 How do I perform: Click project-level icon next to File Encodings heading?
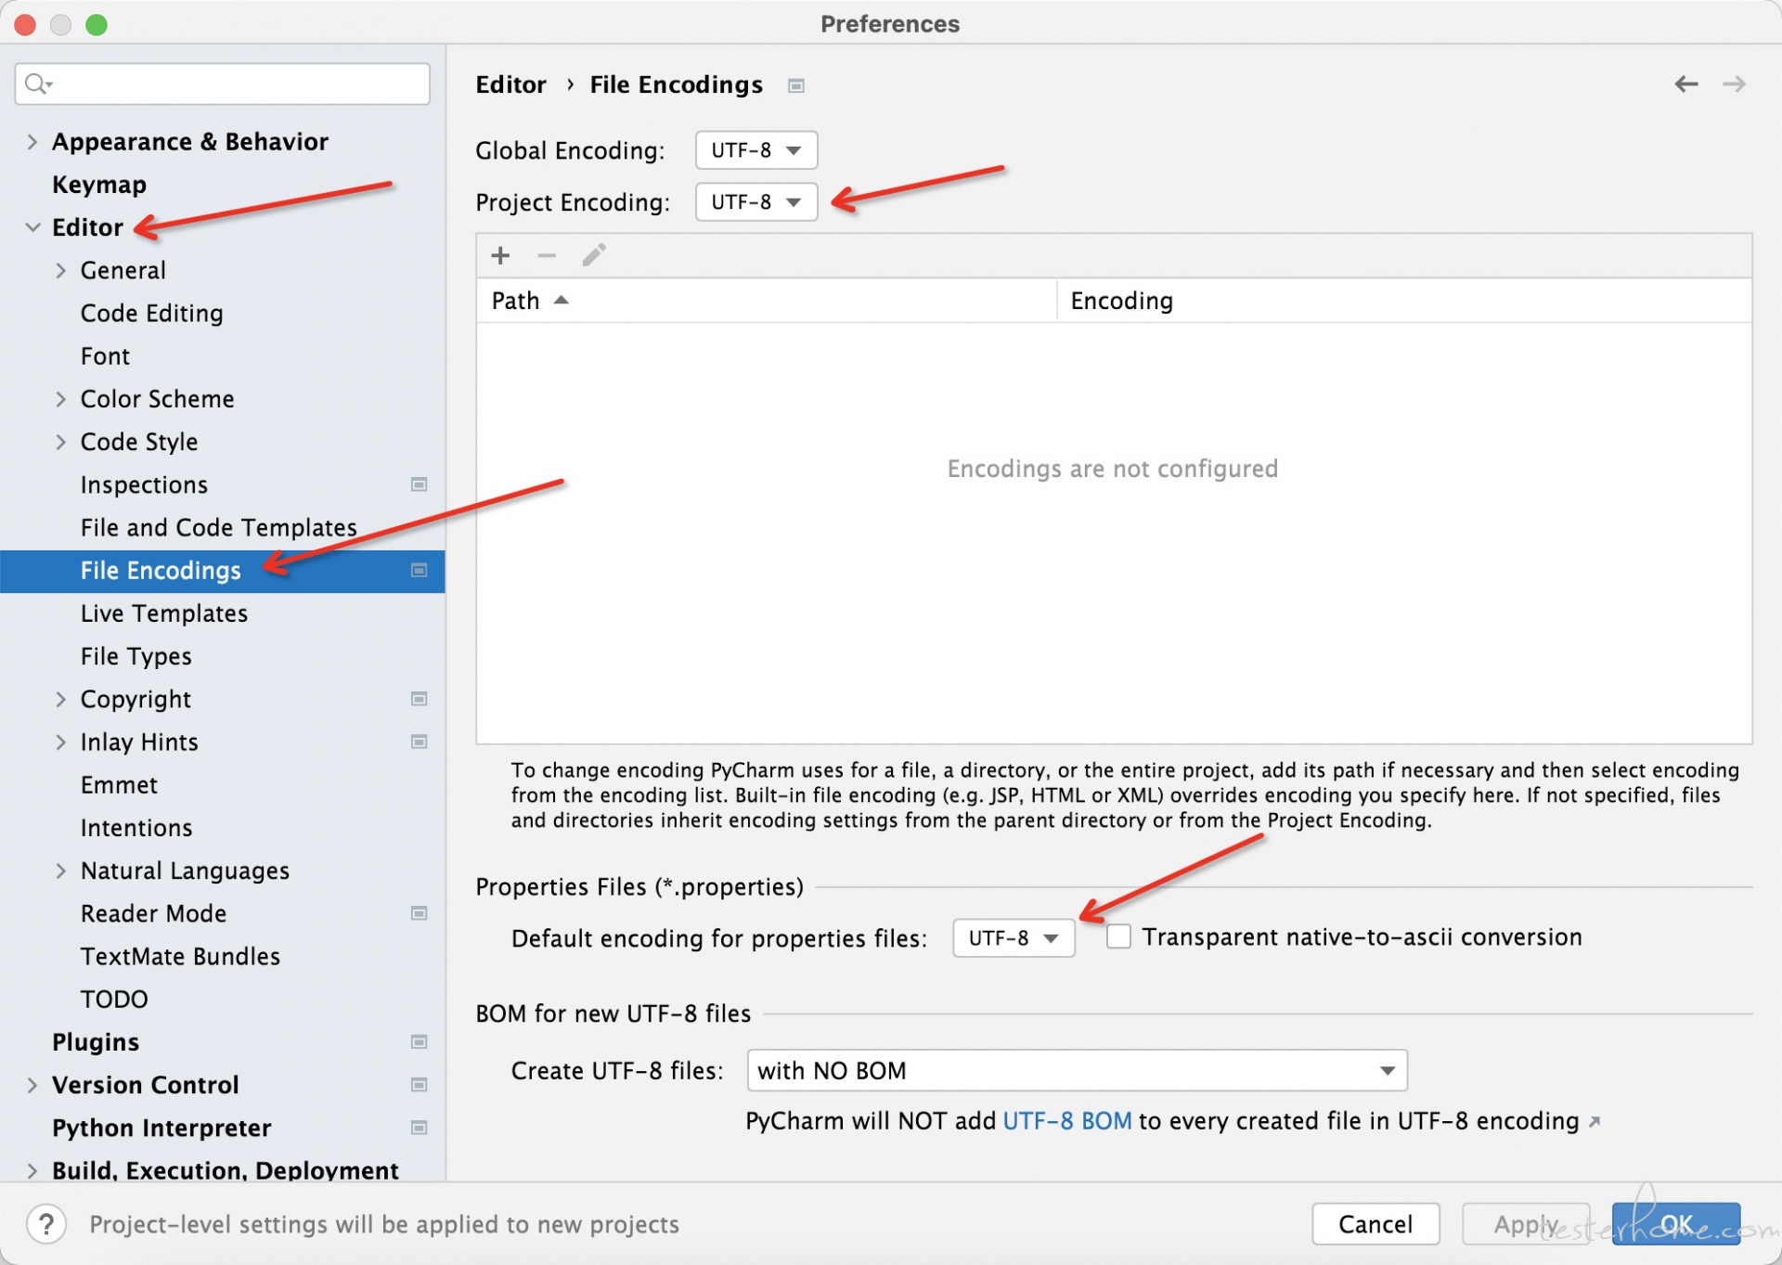[x=795, y=85]
